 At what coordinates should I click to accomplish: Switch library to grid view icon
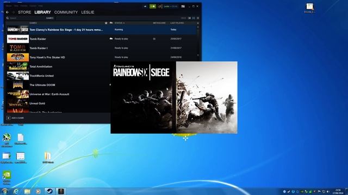(x=198, y=18)
